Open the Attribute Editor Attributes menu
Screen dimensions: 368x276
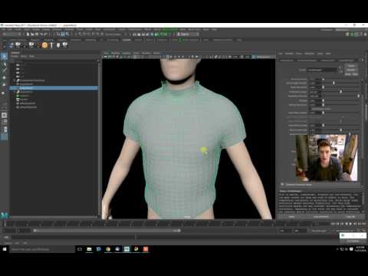click(x=310, y=54)
